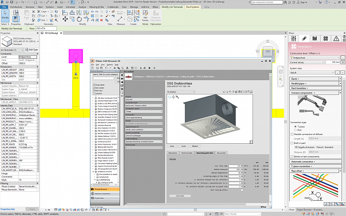Click the up arrow navigation icon in CAD Browser
This screenshot has width=346, height=216.
(122, 75)
